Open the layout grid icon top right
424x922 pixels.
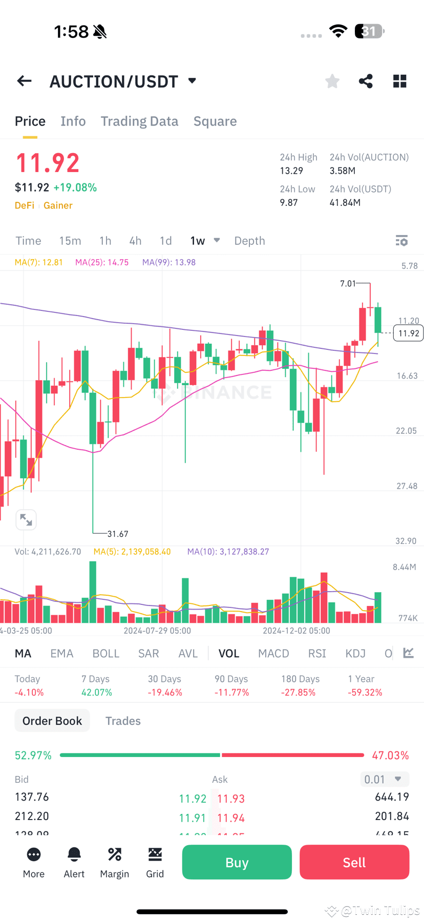coord(399,80)
